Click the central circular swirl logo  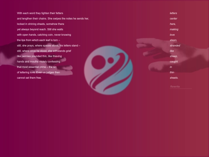coord(108,70)
